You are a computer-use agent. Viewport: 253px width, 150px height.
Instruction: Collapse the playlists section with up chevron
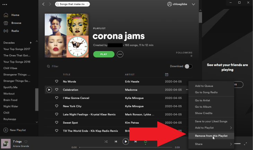click(37, 41)
